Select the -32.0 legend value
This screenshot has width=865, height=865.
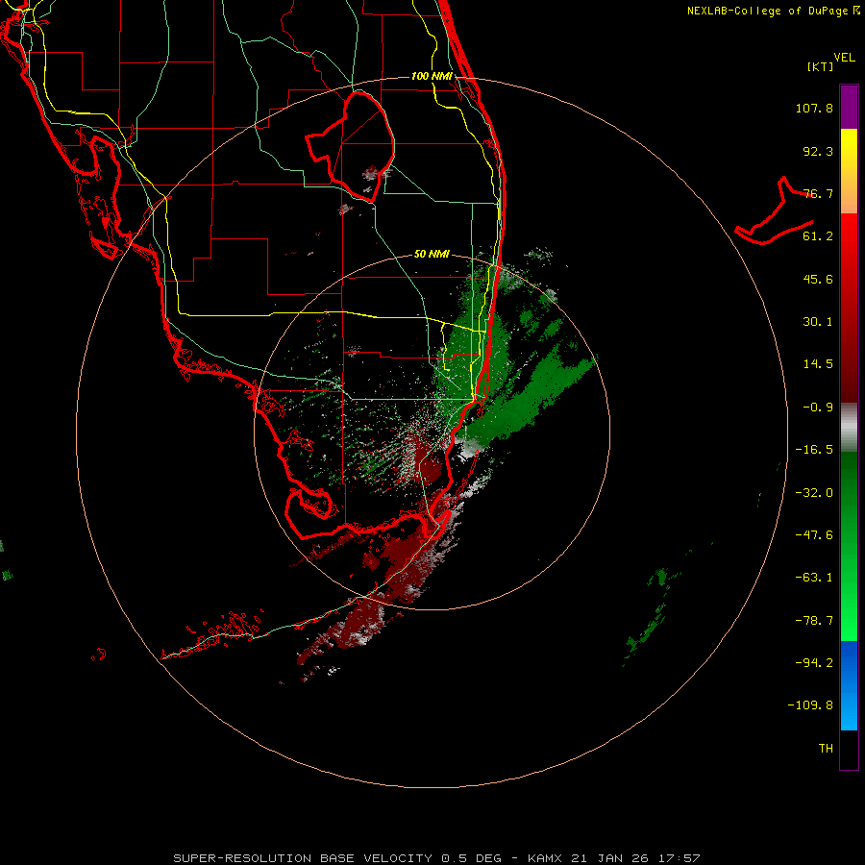pos(814,493)
